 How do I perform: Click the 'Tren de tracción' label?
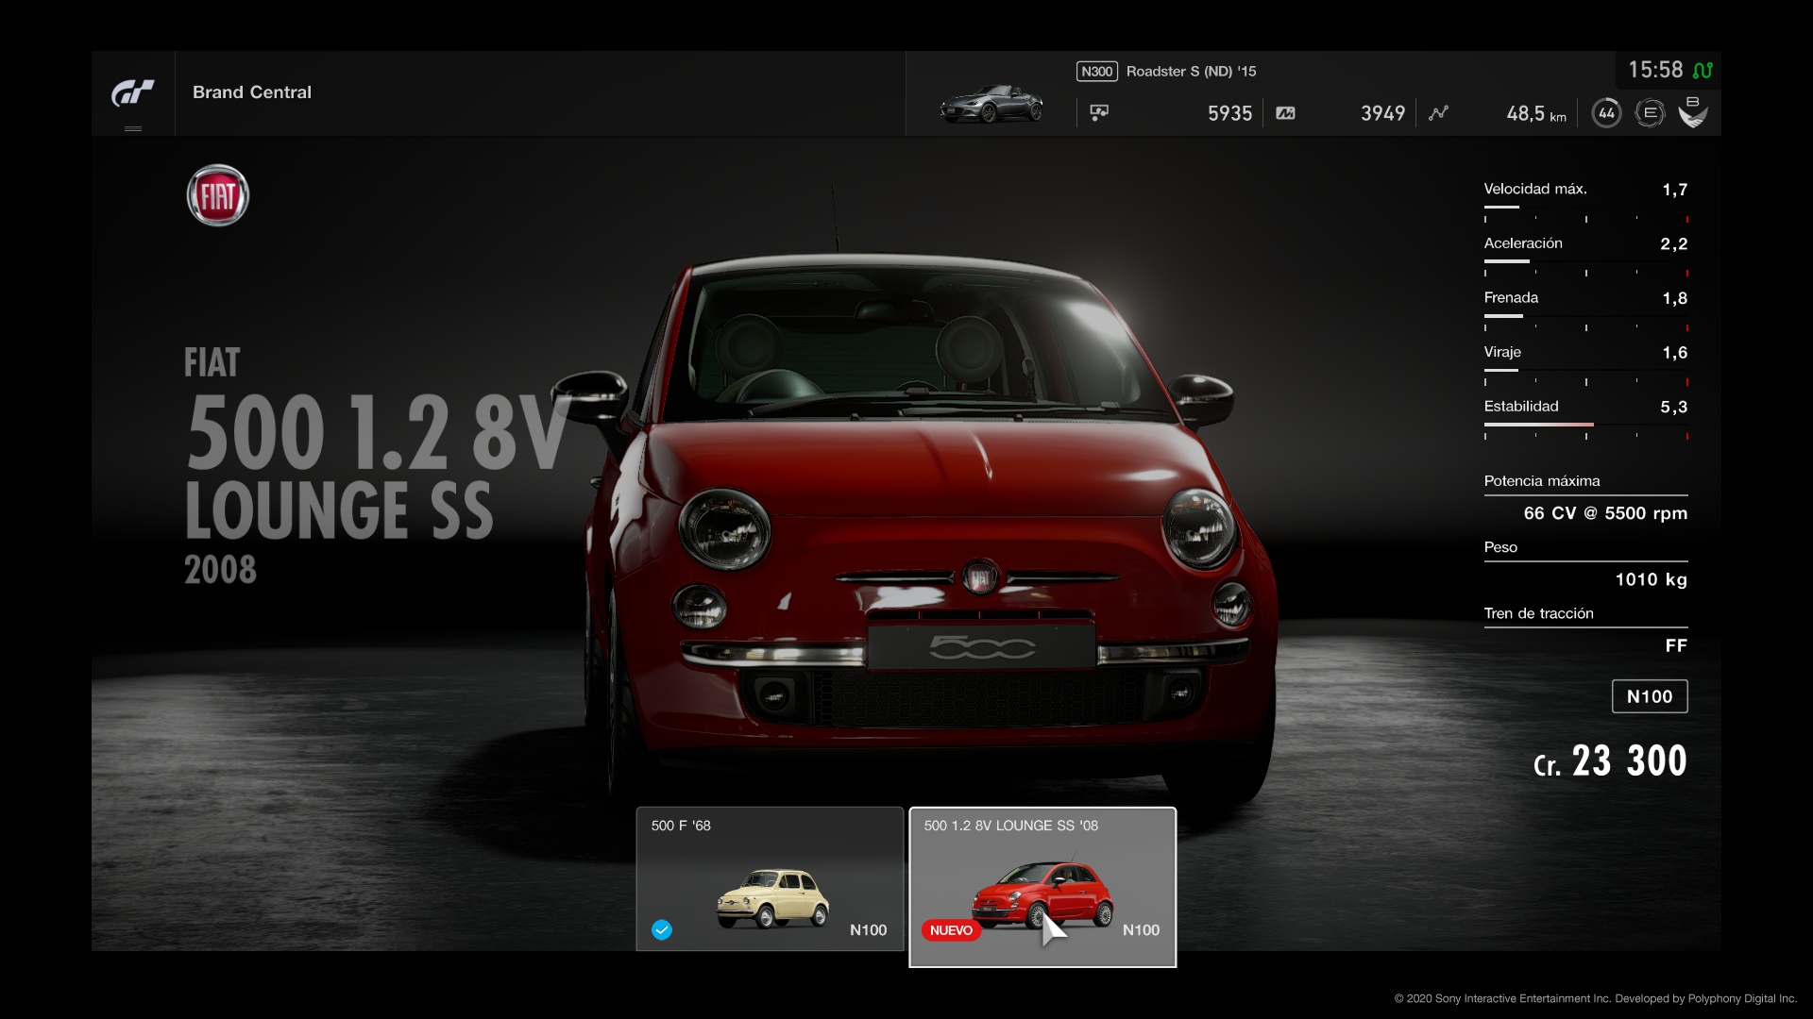pyautogui.click(x=1538, y=613)
